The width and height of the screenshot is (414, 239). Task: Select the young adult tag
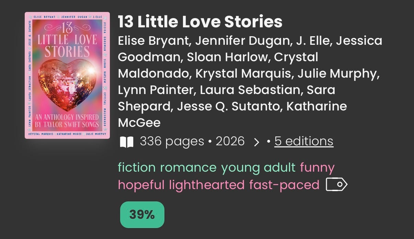click(x=258, y=168)
